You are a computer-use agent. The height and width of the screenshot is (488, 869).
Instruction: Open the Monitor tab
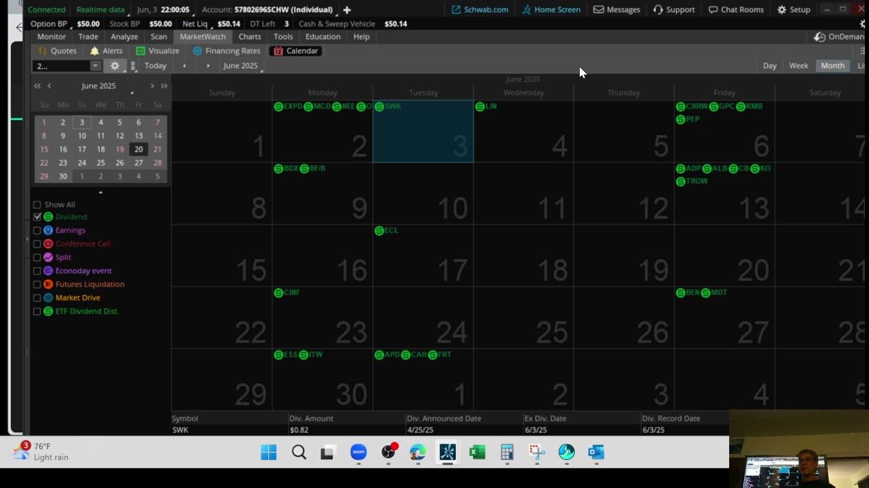[52, 37]
